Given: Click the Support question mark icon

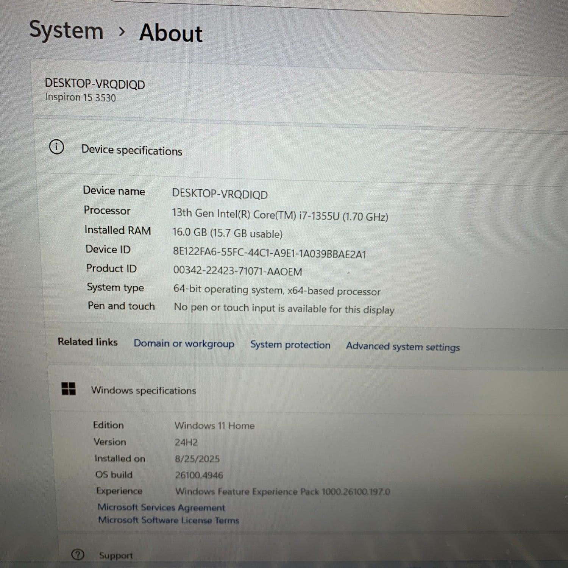Looking at the screenshot, I should coord(78,555).
